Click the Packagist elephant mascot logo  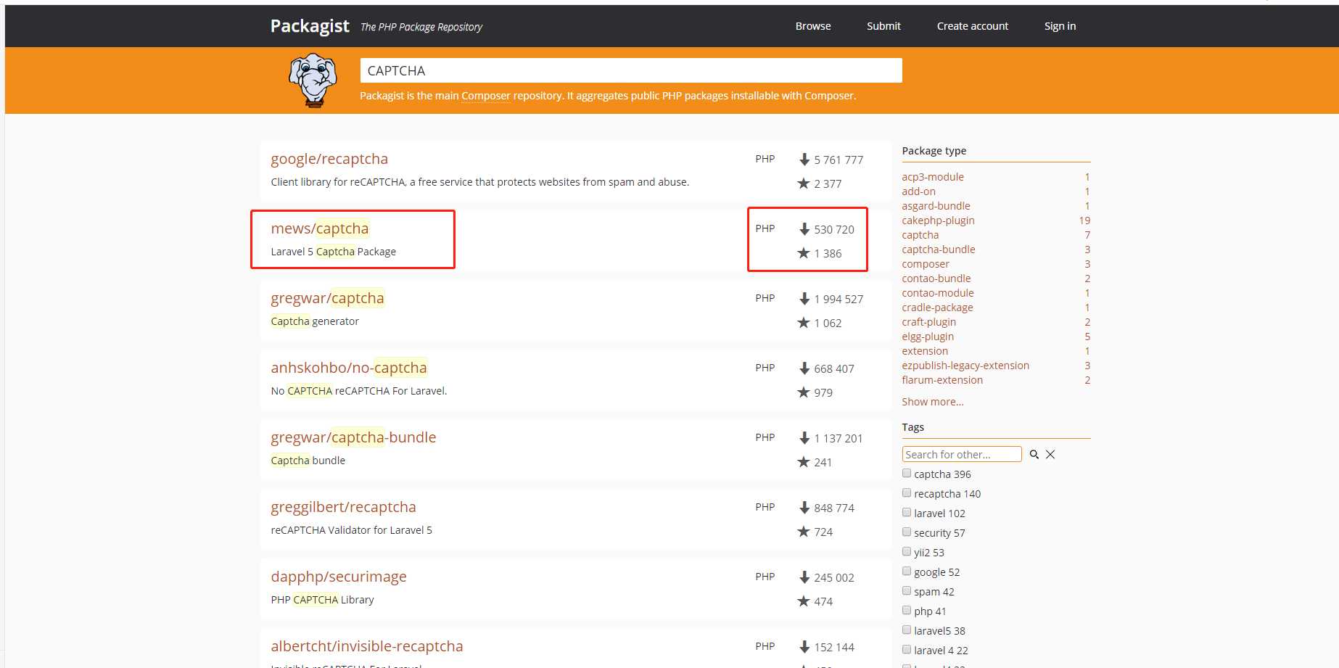pyautogui.click(x=313, y=80)
